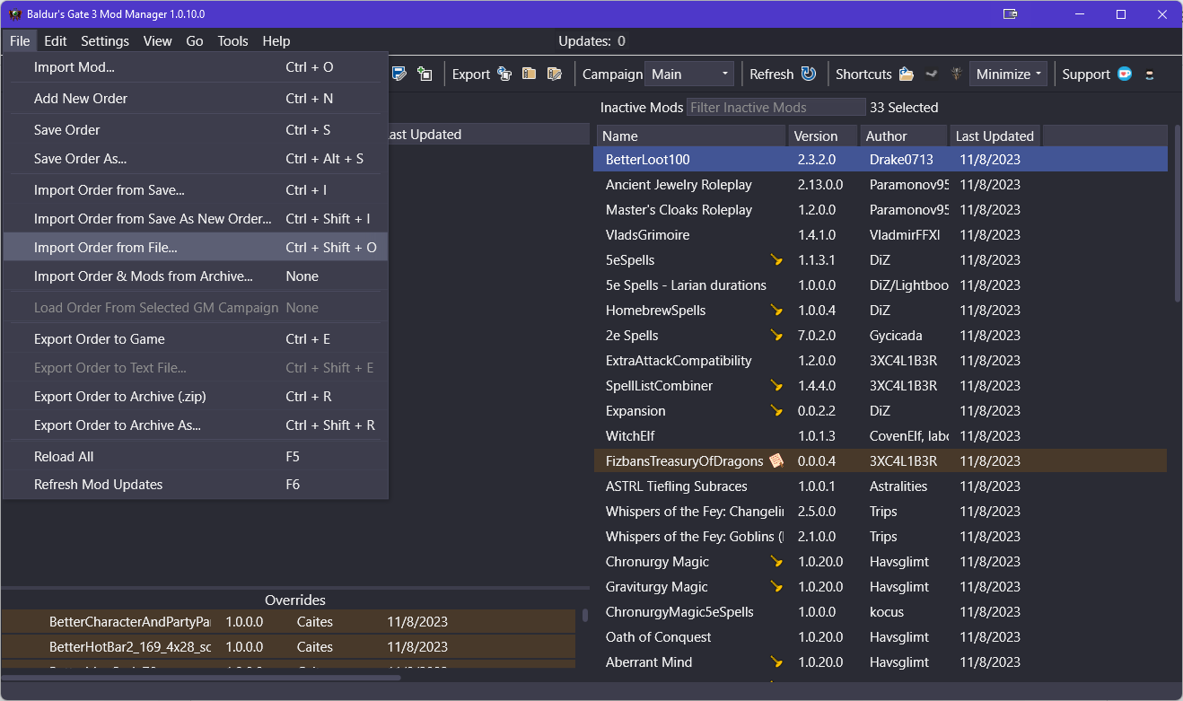Select Save Order in the menu
The height and width of the screenshot is (701, 1183).
196,130
